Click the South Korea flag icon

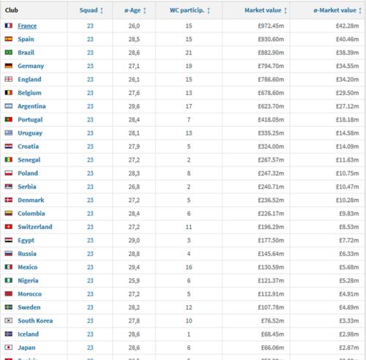(x=9, y=320)
